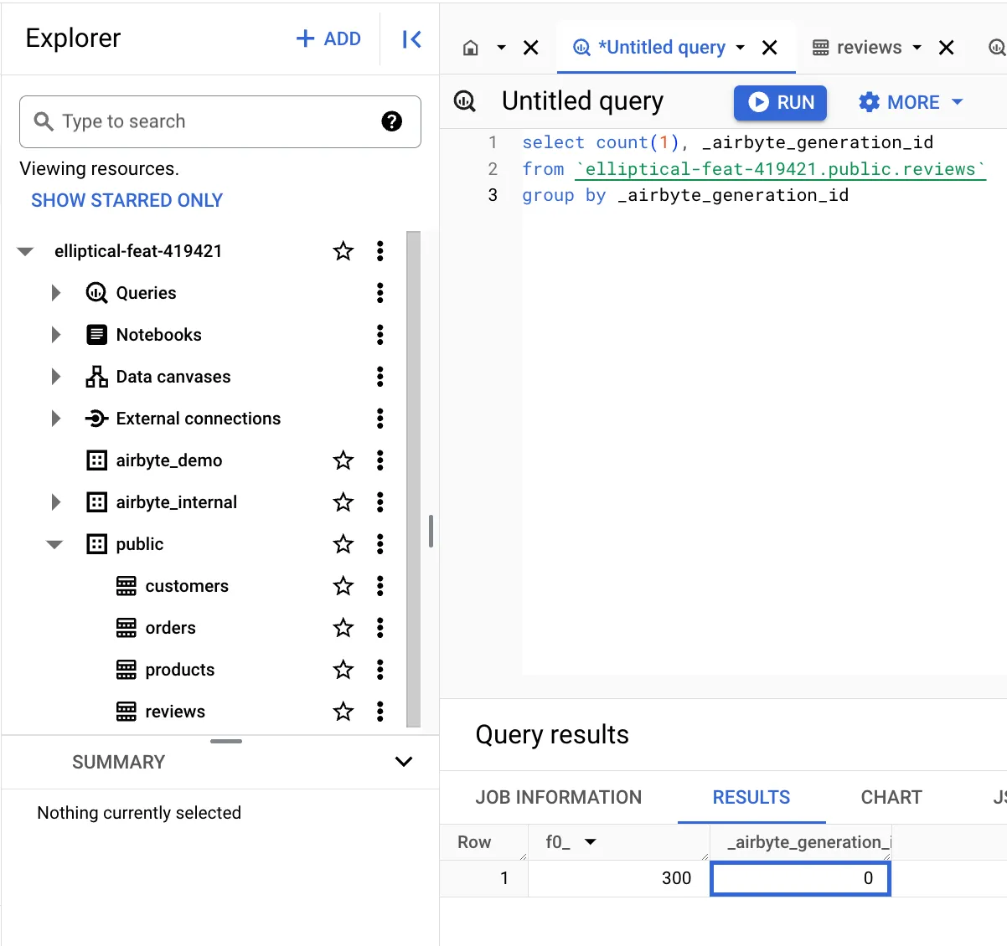1007x946 pixels.
Task: Expand the Queries node
Action: 56,293
